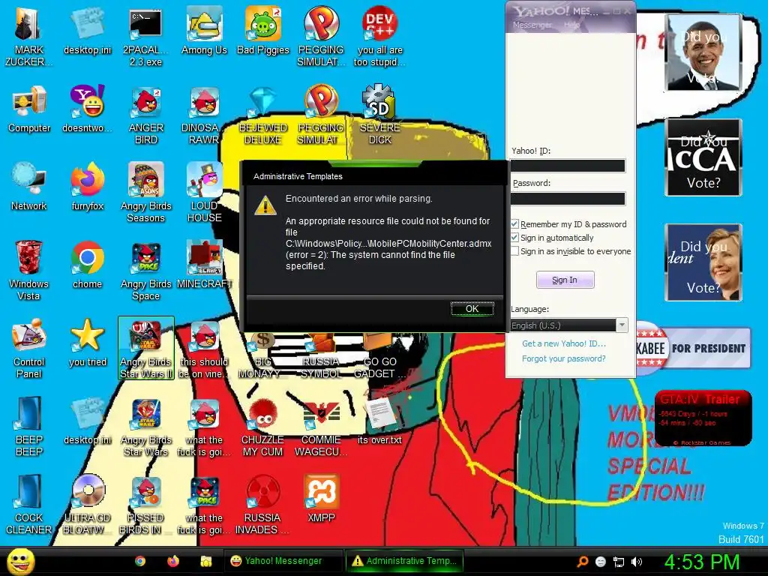Viewport: 768px width, 576px height.
Task: Open the Computer desktop icon
Action: click(29, 109)
